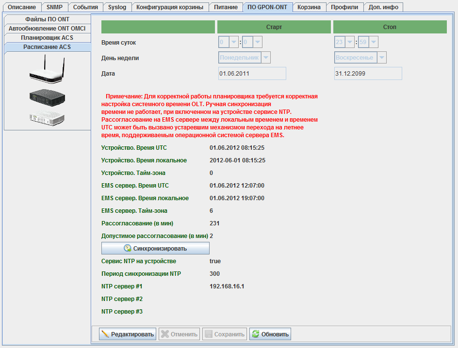Viewport: 458px width, 348px height.
Task: Click the start date field 01.06.2011
Action: [x=252, y=74]
